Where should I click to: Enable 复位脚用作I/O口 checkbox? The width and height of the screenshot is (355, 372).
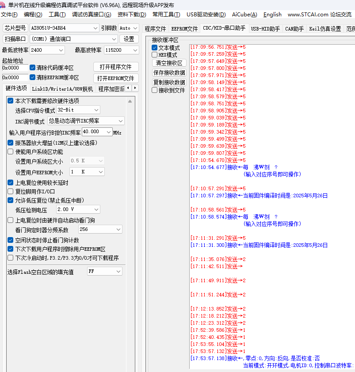tap(11, 192)
